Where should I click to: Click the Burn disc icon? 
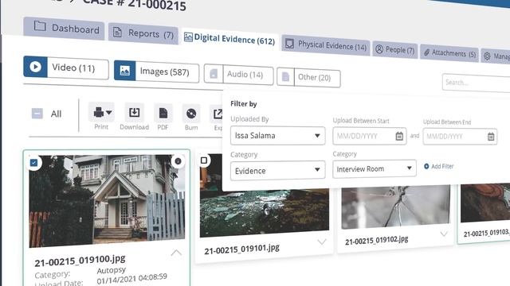[x=191, y=114]
